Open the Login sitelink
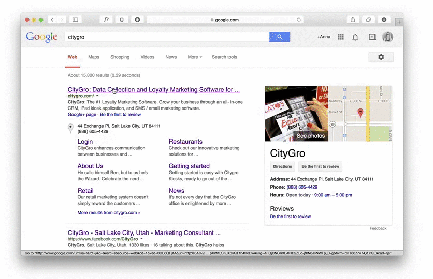Viewport: 433px width, 279px height. click(85, 142)
